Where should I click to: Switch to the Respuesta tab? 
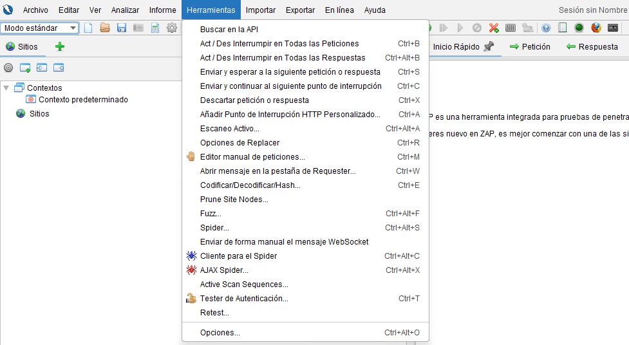[592, 46]
